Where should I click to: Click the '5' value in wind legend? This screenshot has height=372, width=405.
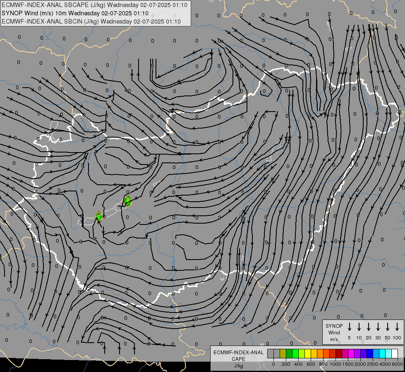click(349, 338)
